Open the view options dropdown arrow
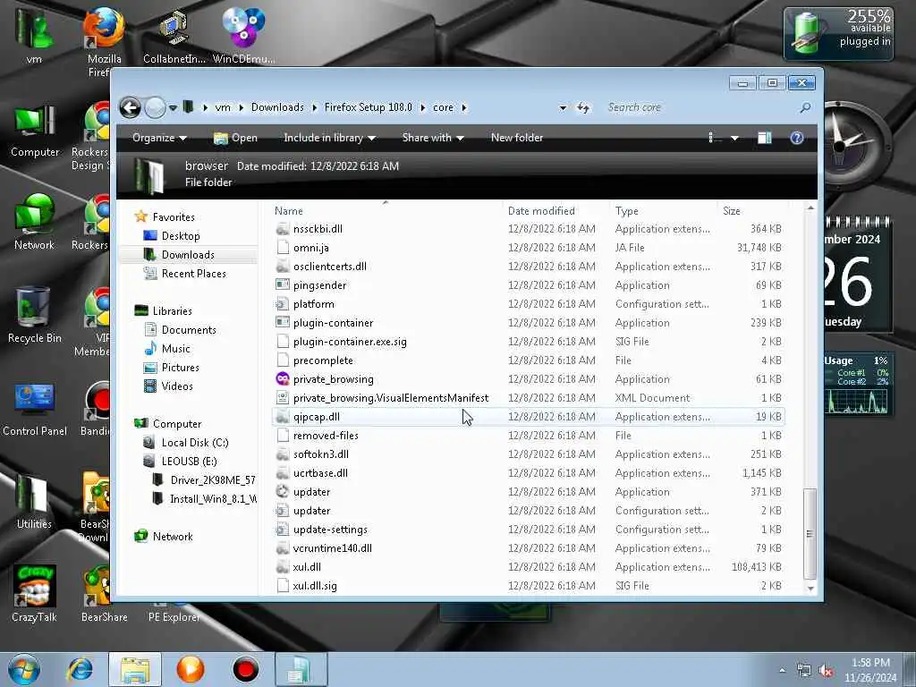The width and height of the screenshot is (916, 687). 735,139
